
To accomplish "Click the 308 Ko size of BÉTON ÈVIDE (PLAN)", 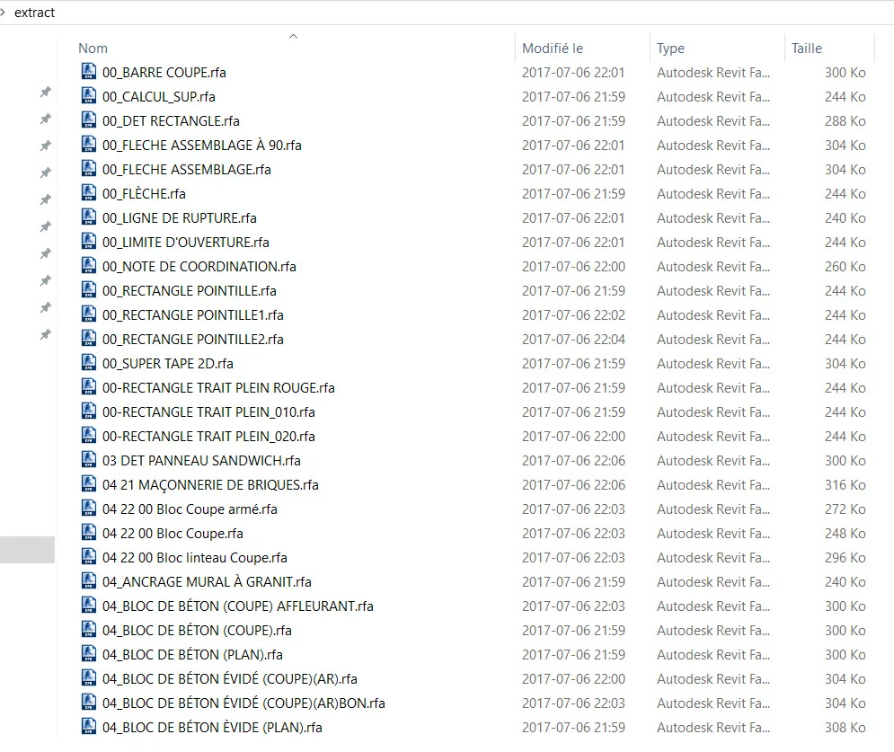I will coord(845,727).
